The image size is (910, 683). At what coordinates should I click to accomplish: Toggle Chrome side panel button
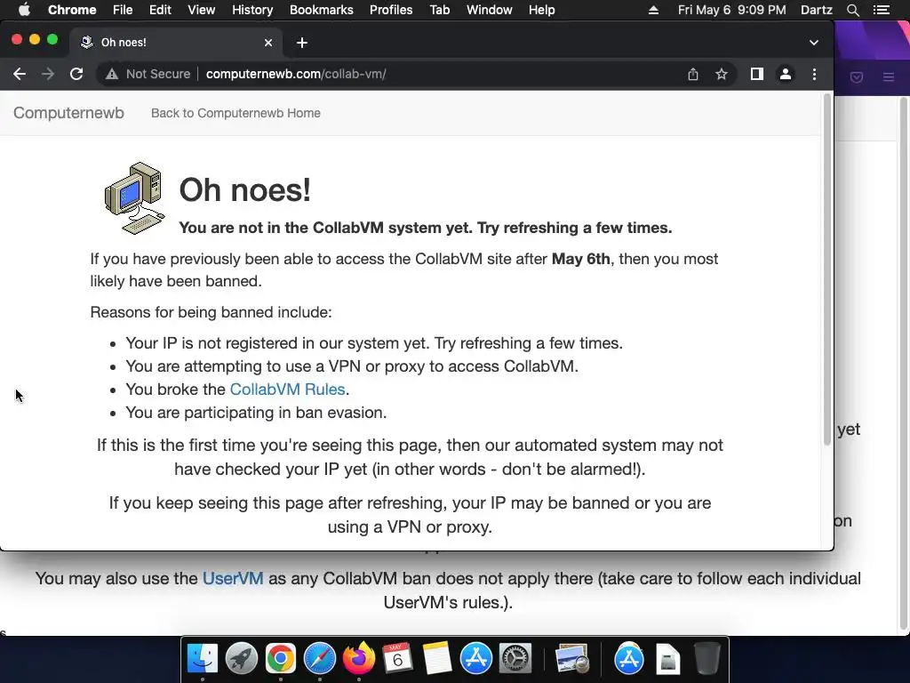coord(757,74)
